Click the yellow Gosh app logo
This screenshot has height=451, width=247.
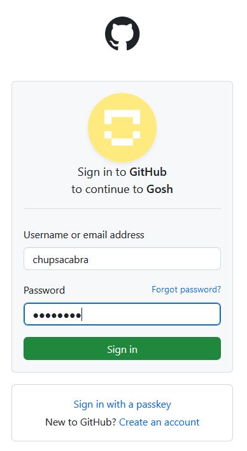click(x=122, y=127)
